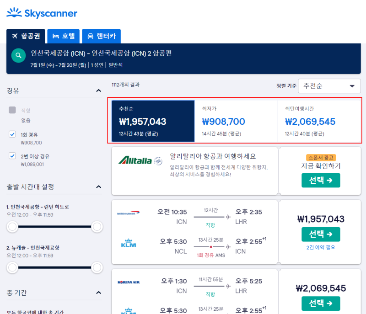
Task: Click the KLM logo on NCL flight
Action: pyautogui.click(x=129, y=243)
